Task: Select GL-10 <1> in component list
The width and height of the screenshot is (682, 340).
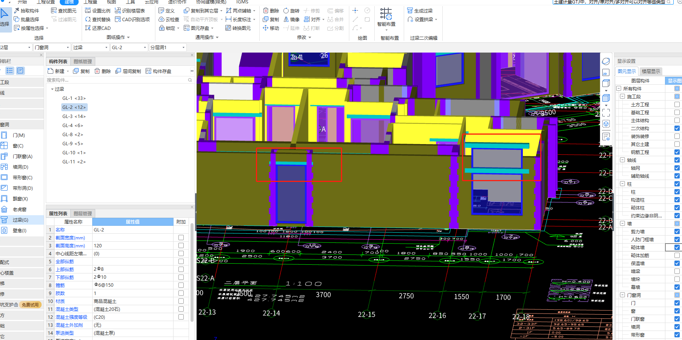Action: (74, 152)
